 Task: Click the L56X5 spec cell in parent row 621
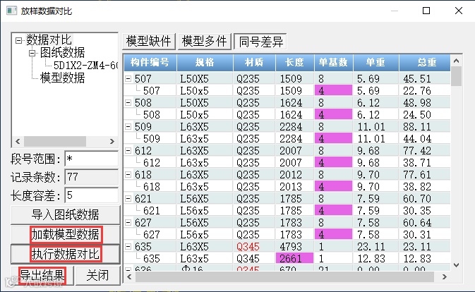tap(205, 198)
